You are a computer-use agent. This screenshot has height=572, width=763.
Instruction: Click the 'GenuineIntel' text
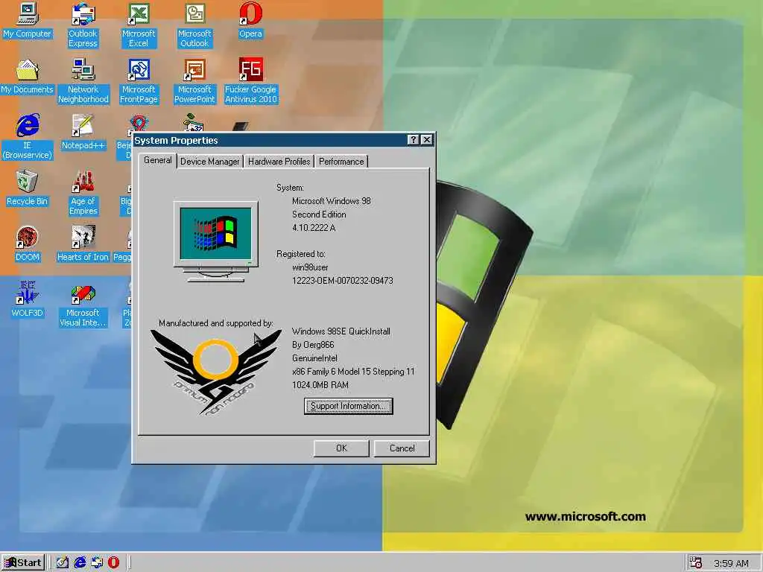click(315, 358)
